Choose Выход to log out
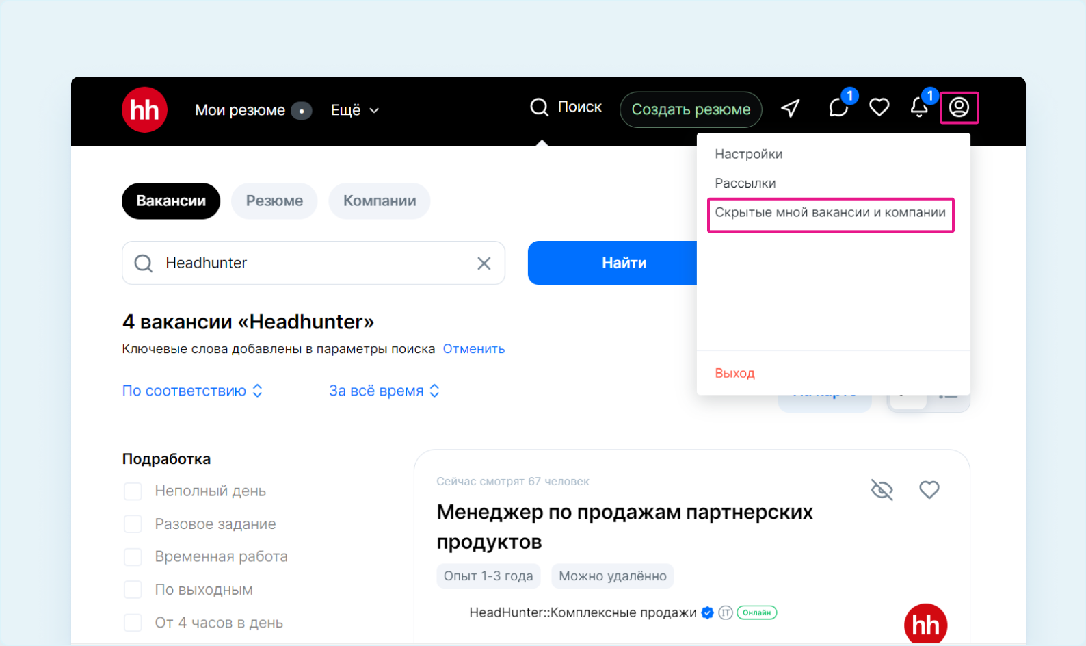 point(735,373)
